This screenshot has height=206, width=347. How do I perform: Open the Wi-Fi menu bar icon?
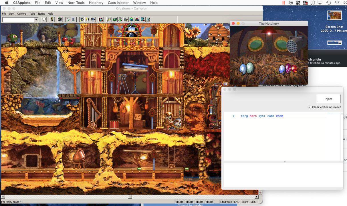click(x=337, y=3)
